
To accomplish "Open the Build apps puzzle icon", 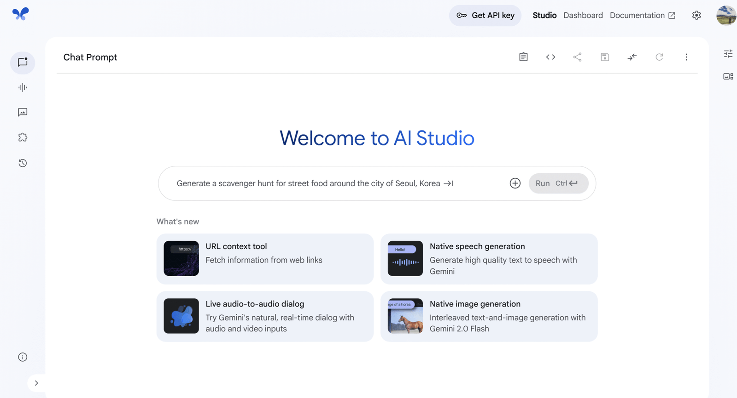I will pyautogui.click(x=23, y=137).
